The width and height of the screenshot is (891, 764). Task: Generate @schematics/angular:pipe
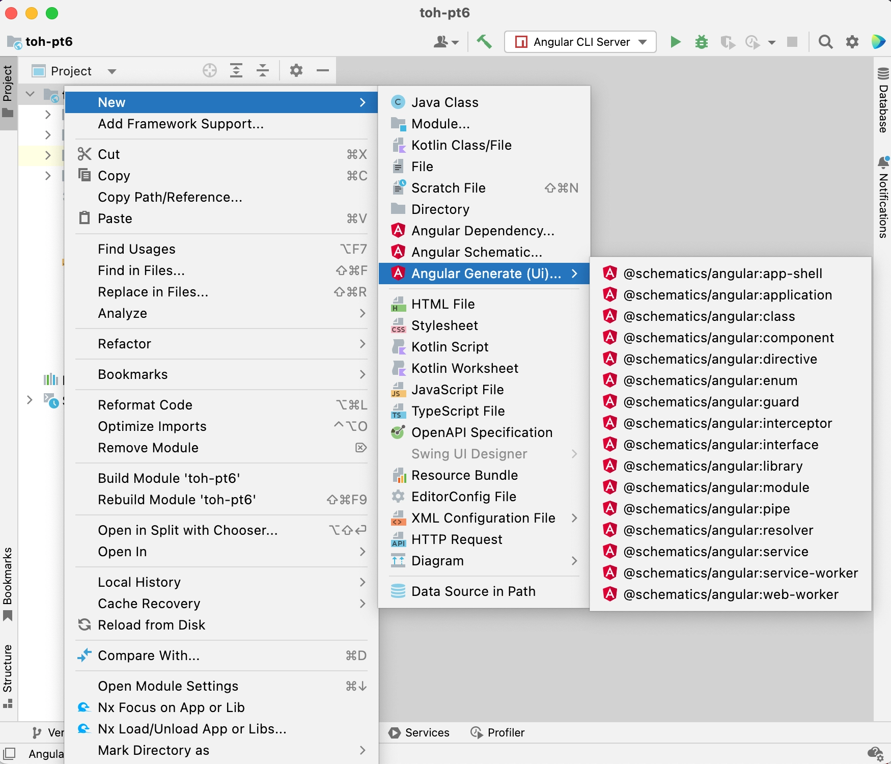click(x=731, y=509)
